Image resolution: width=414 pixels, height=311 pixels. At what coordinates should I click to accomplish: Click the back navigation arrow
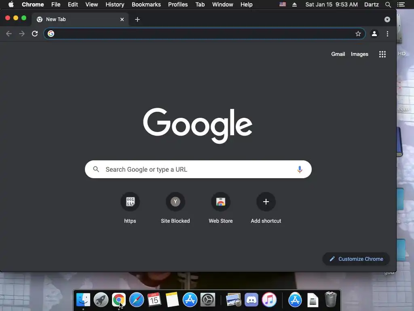(9, 34)
